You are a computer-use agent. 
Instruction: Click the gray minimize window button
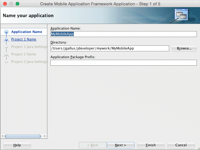coord(11,4)
